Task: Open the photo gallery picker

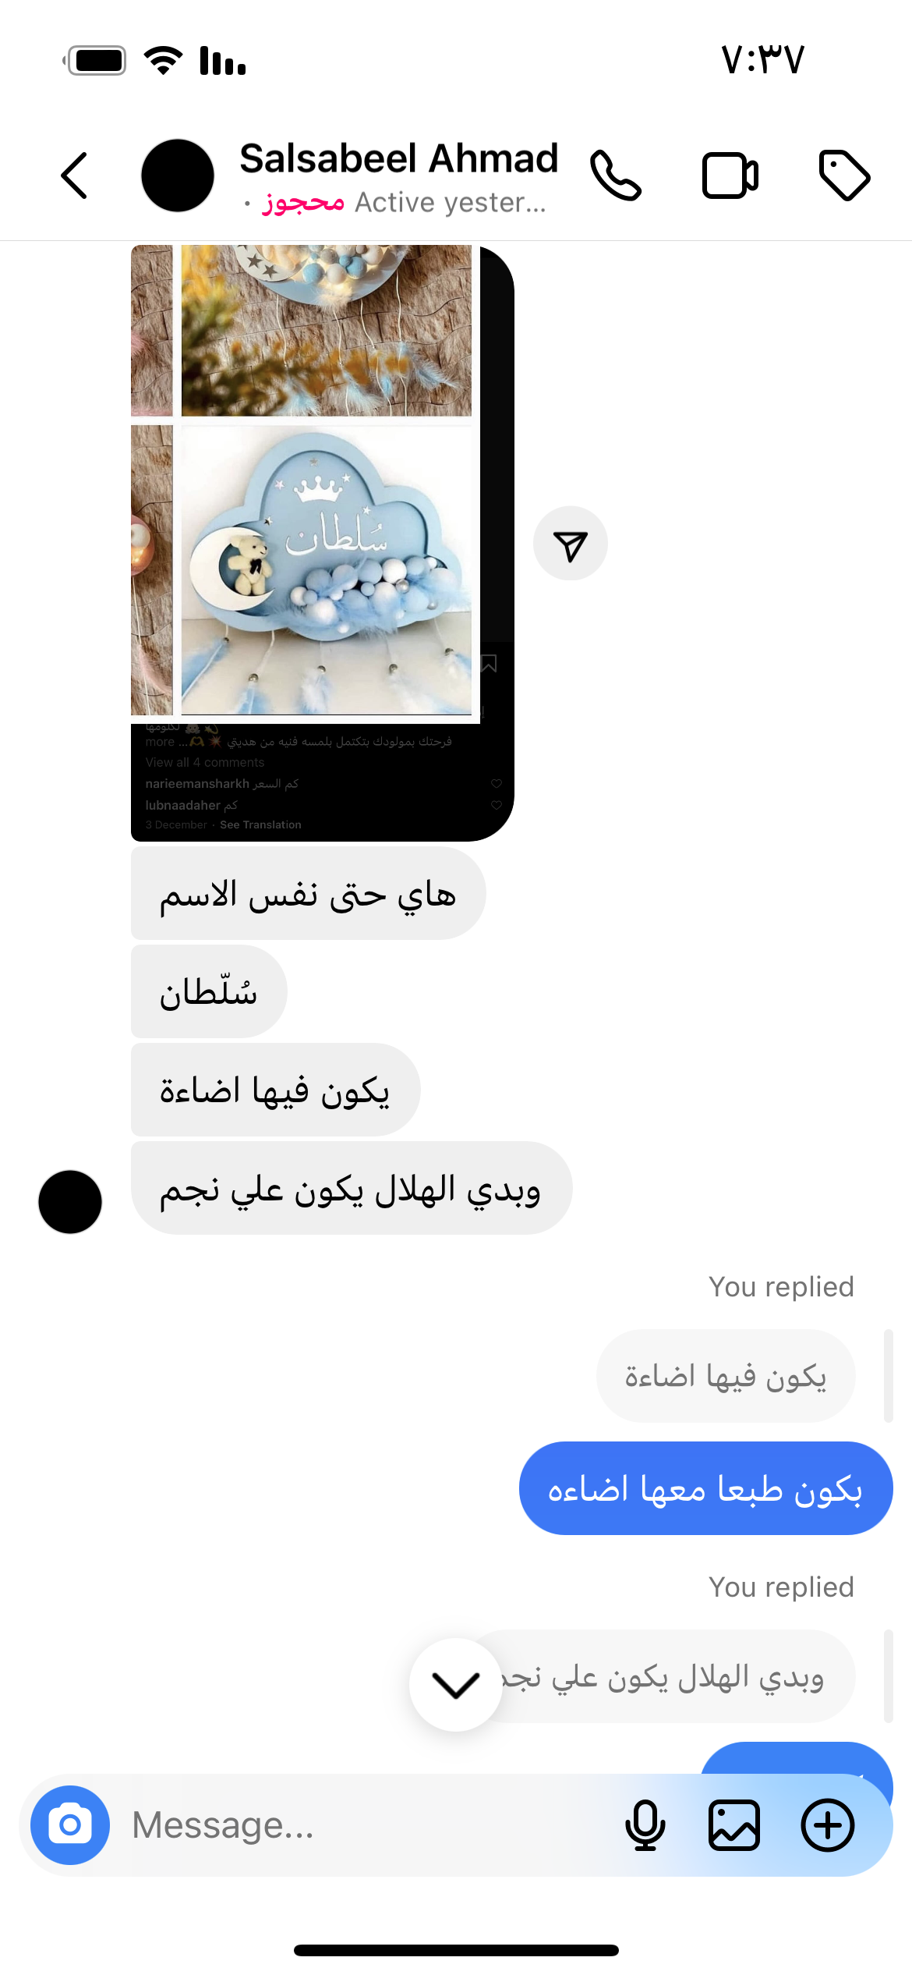Action: click(734, 1825)
